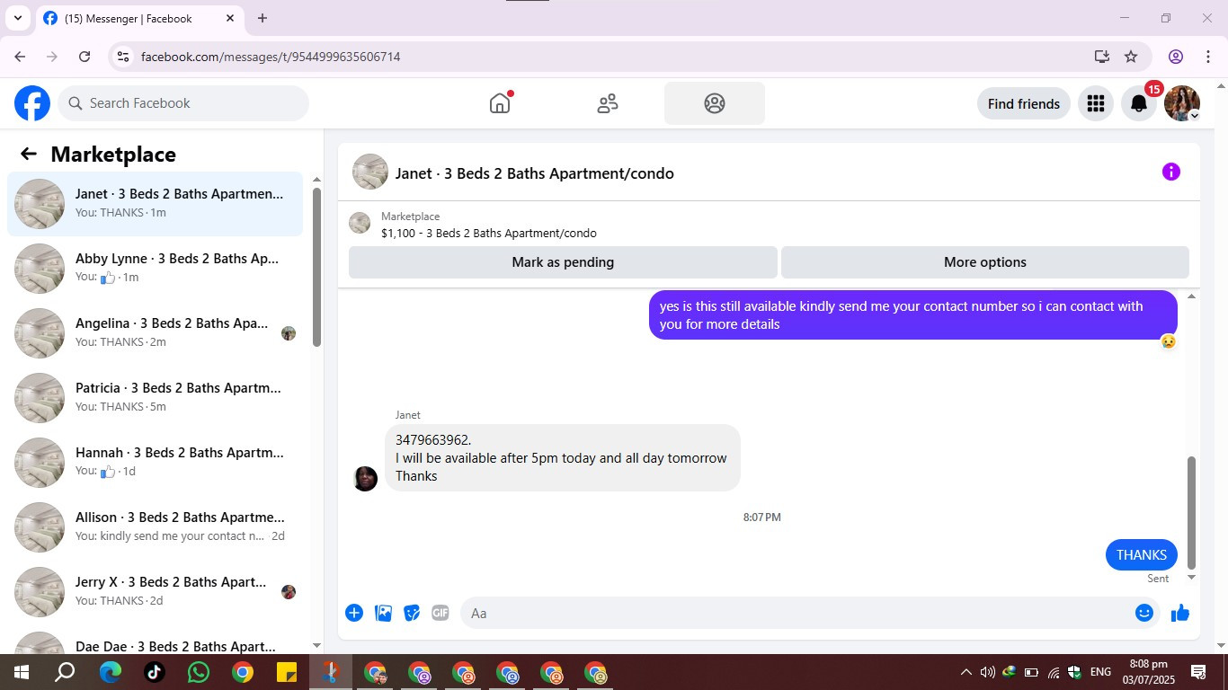
Task: Open the Groups icon in top navigation
Action: (715, 103)
